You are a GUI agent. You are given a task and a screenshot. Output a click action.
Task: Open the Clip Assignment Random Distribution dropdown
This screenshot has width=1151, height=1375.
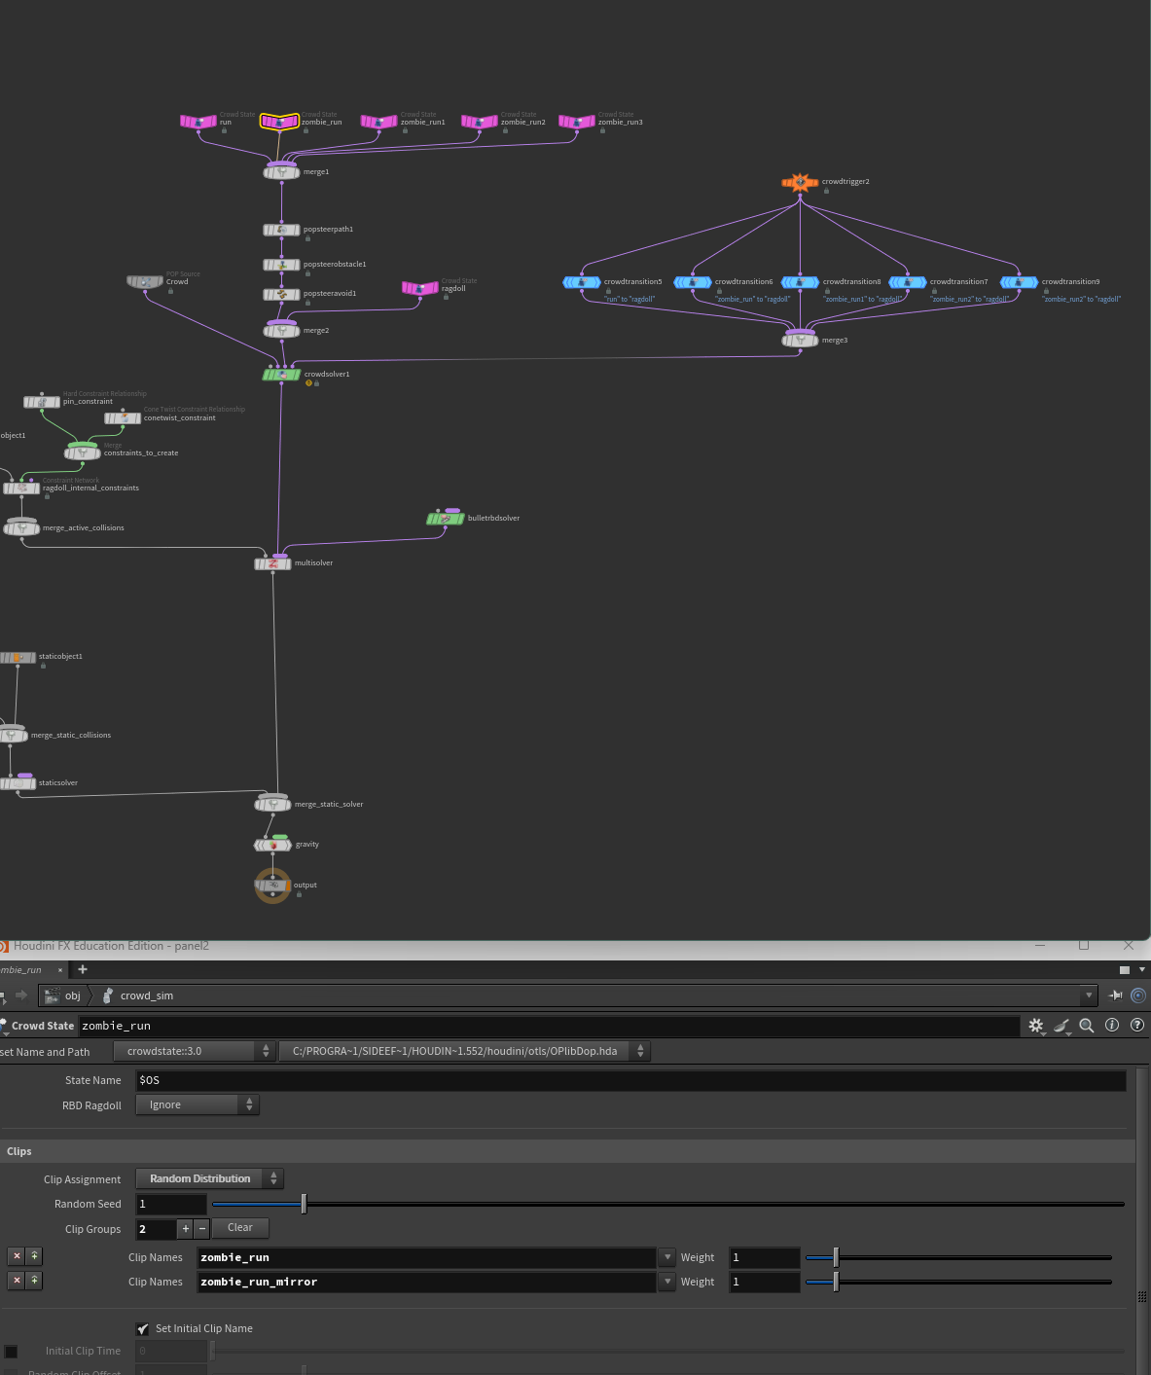tap(209, 1178)
